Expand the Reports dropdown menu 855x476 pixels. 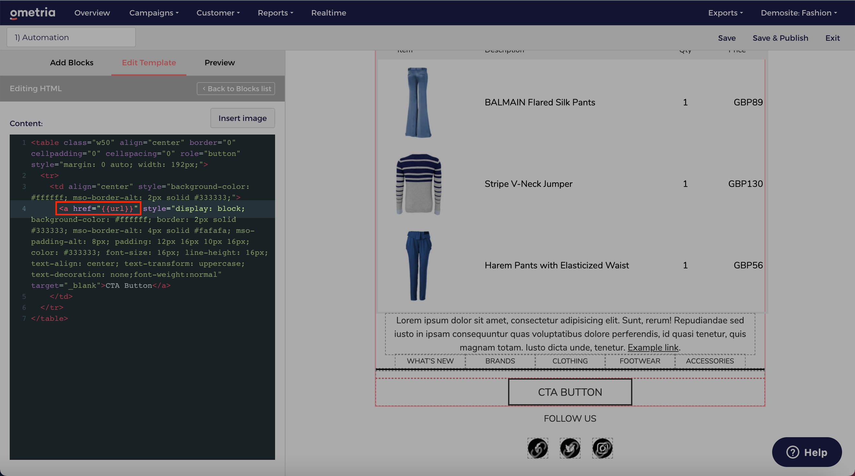(x=275, y=13)
